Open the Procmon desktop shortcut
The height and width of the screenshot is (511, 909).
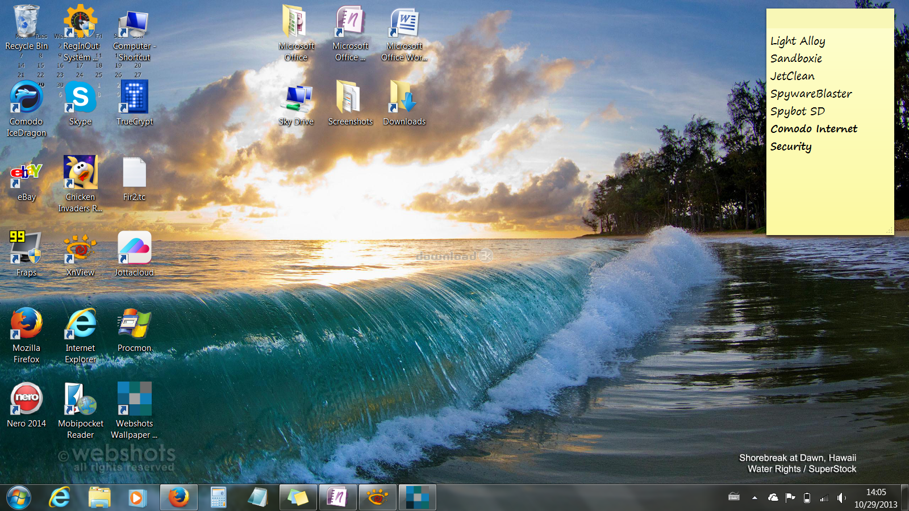tap(135, 324)
